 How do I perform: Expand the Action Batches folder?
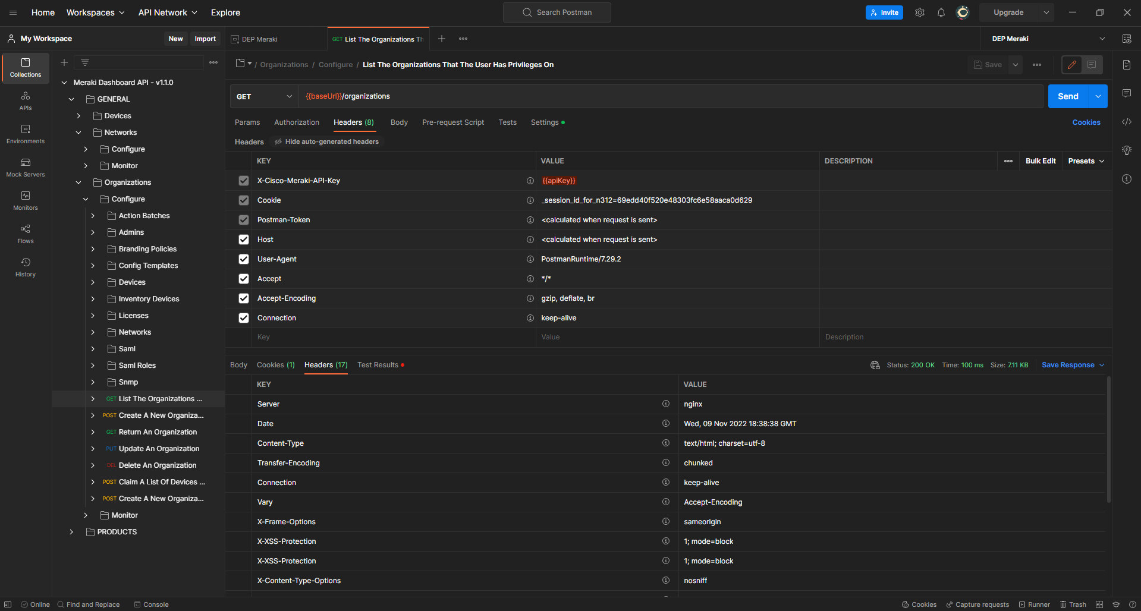click(93, 216)
